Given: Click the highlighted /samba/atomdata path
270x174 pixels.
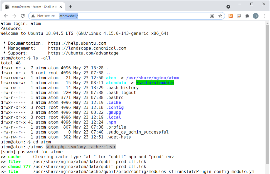Looking at the screenshot, I should click(x=155, y=83).
